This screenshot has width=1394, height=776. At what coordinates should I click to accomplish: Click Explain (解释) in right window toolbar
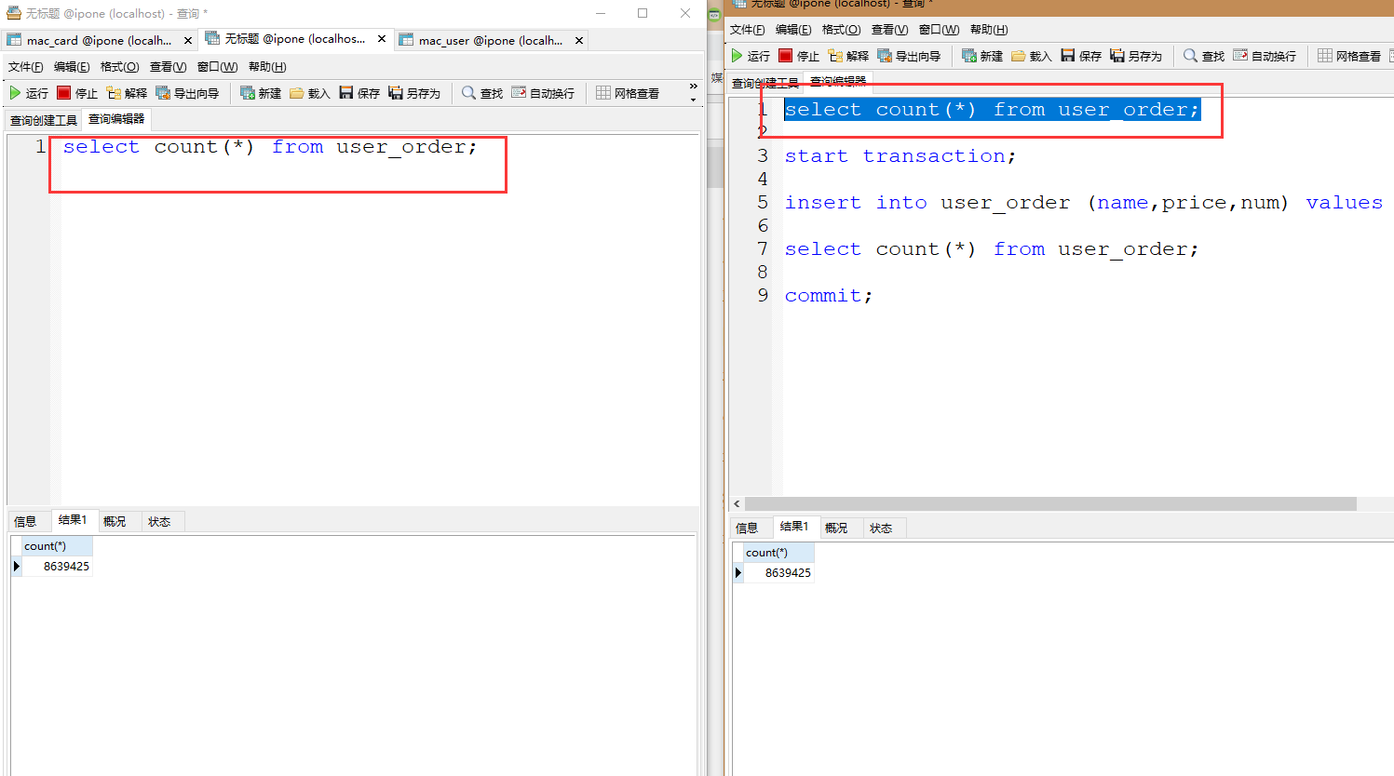(x=848, y=56)
